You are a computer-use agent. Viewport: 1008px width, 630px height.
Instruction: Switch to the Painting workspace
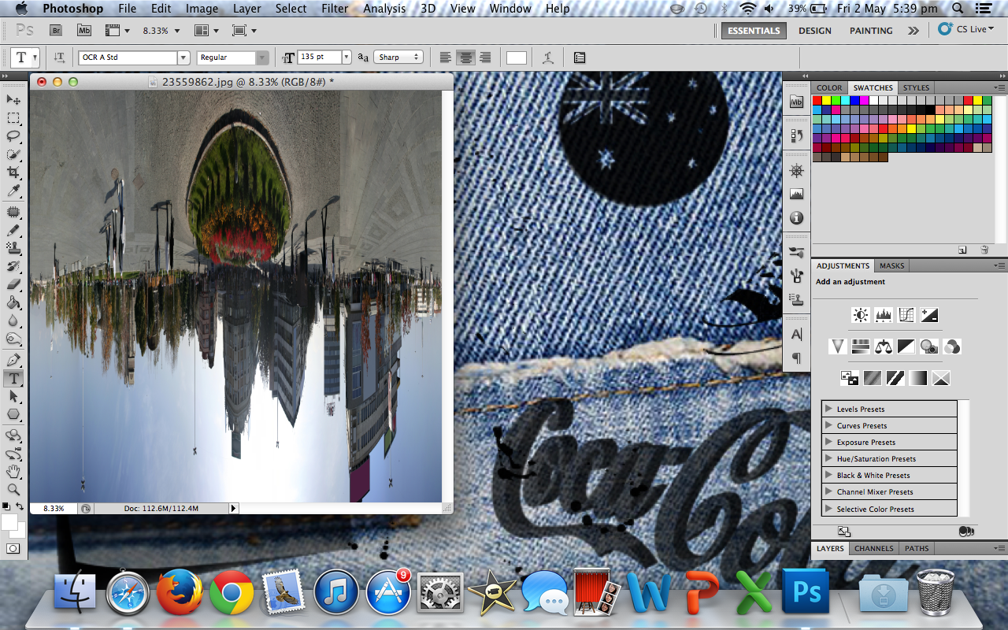coord(871,31)
